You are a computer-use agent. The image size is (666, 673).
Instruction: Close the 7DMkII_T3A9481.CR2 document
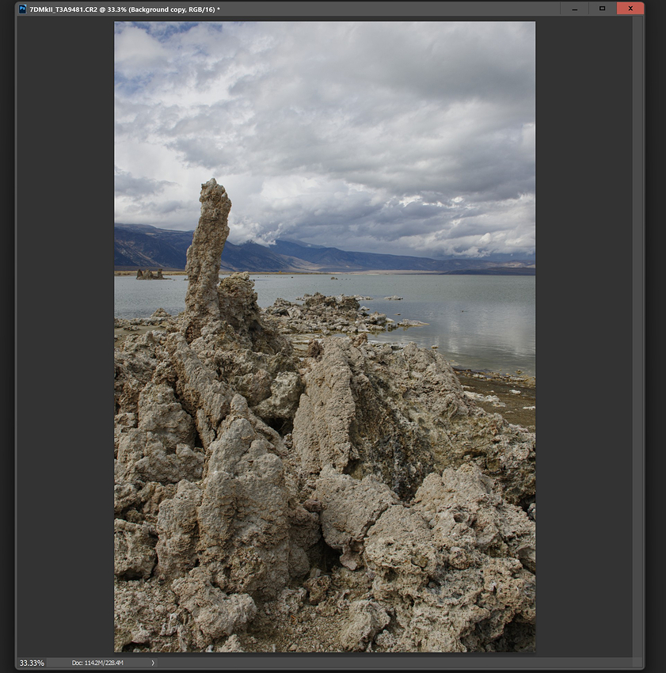630,8
